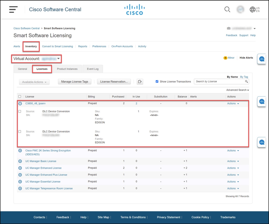Open Contacts in footer

[39, 217]
